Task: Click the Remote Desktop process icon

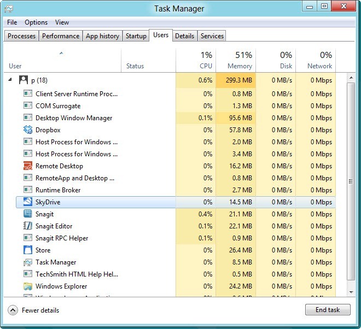Action: click(x=28, y=166)
